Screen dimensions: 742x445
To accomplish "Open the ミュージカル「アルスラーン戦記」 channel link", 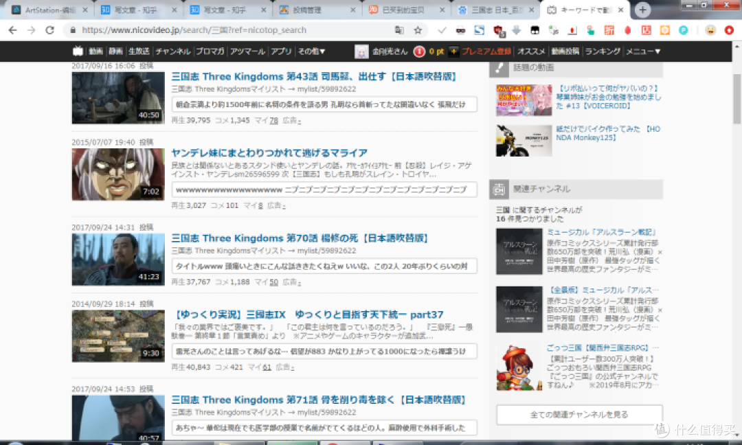I will 601,232.
